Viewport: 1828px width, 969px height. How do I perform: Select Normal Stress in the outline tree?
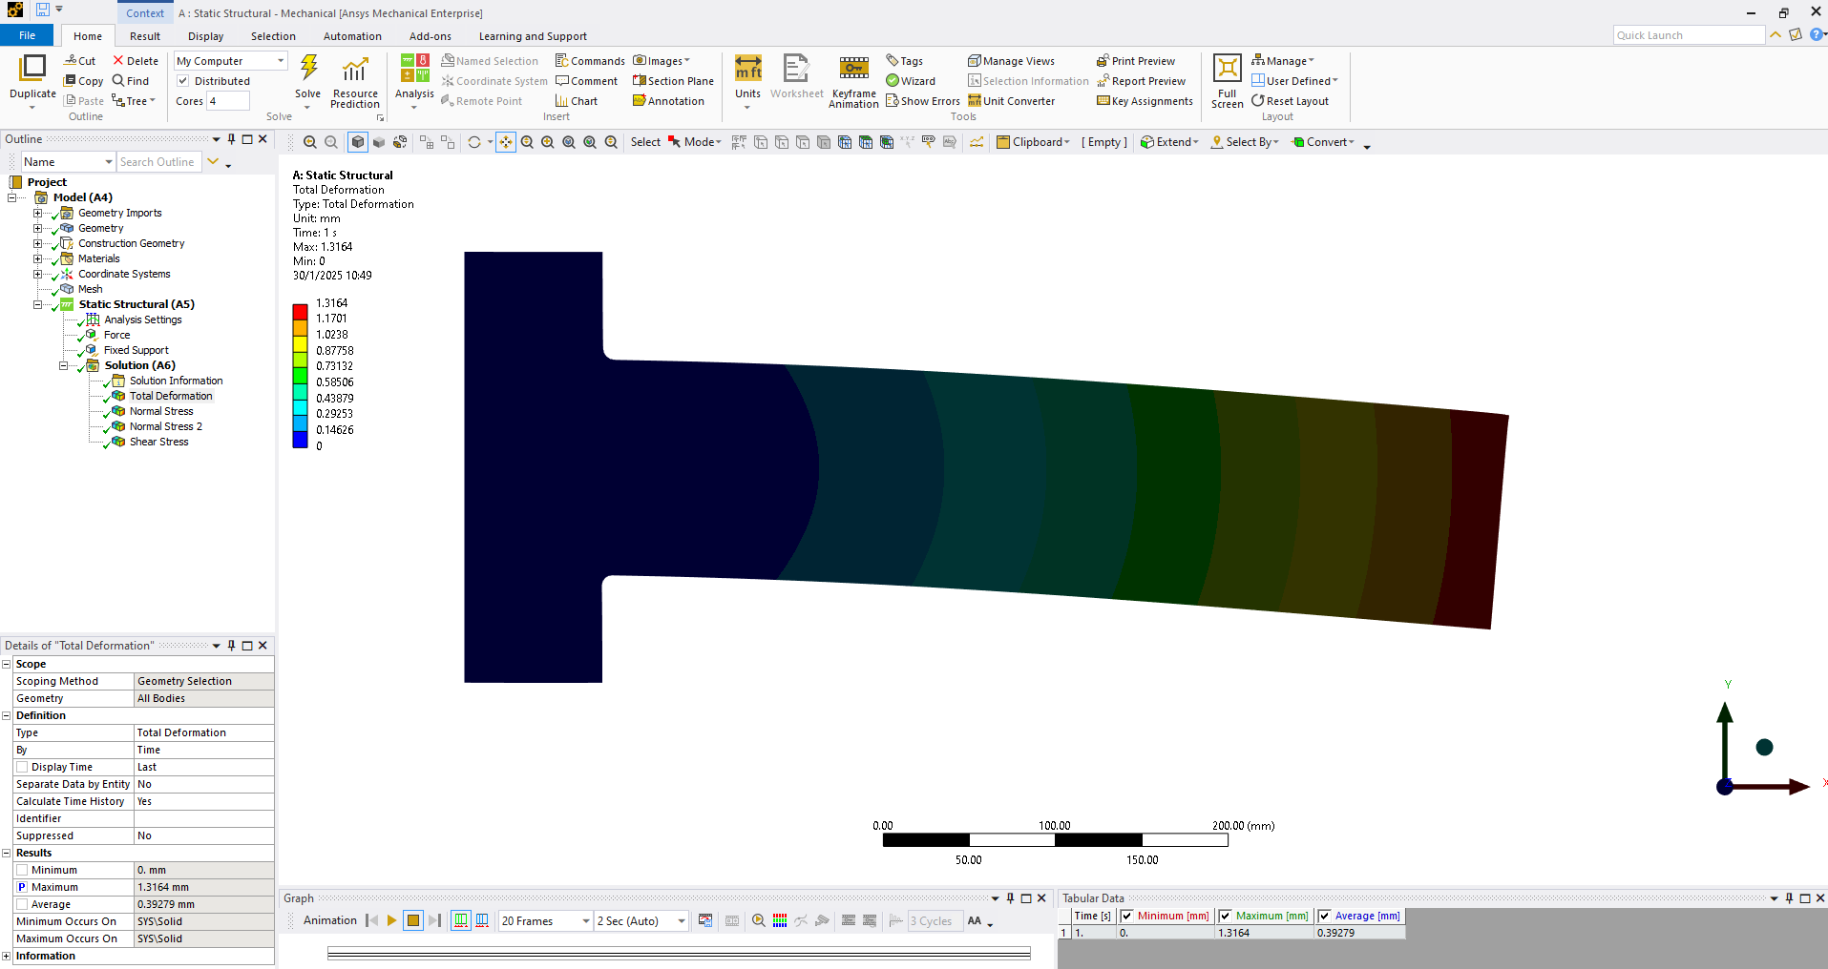(x=160, y=411)
